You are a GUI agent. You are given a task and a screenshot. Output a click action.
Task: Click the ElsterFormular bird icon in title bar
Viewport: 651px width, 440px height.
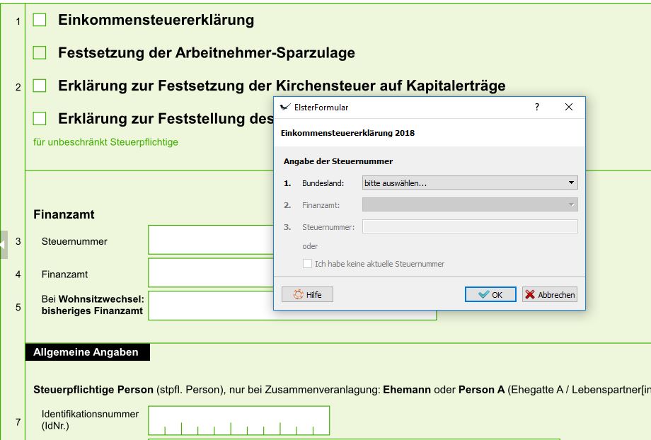click(x=284, y=107)
